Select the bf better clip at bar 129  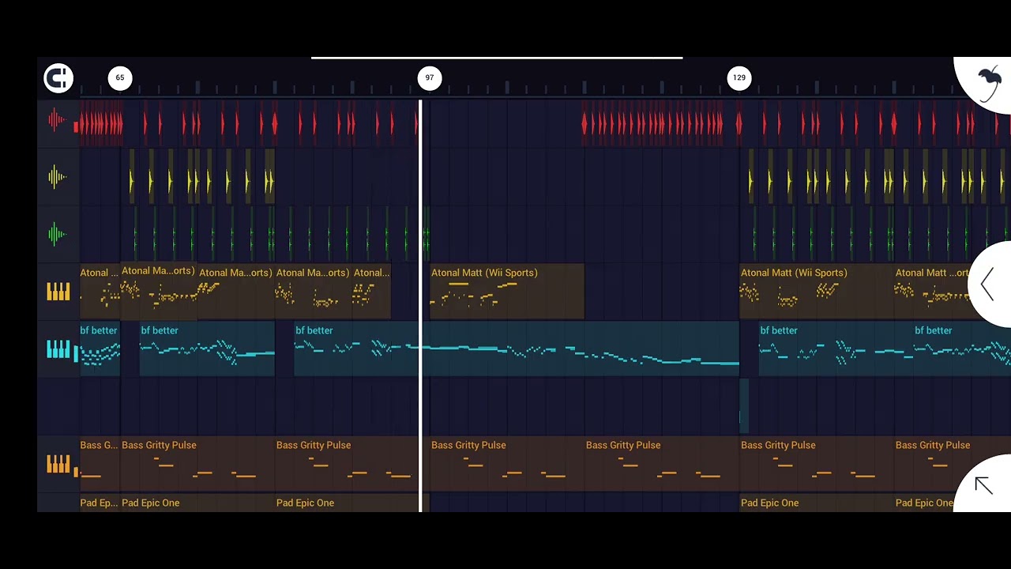tap(836, 349)
